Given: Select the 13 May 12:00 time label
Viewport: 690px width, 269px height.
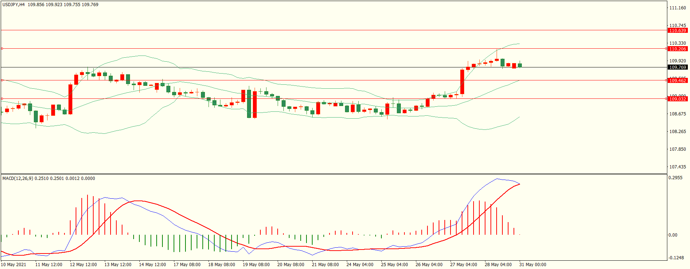Looking at the screenshot, I should 118,265.
